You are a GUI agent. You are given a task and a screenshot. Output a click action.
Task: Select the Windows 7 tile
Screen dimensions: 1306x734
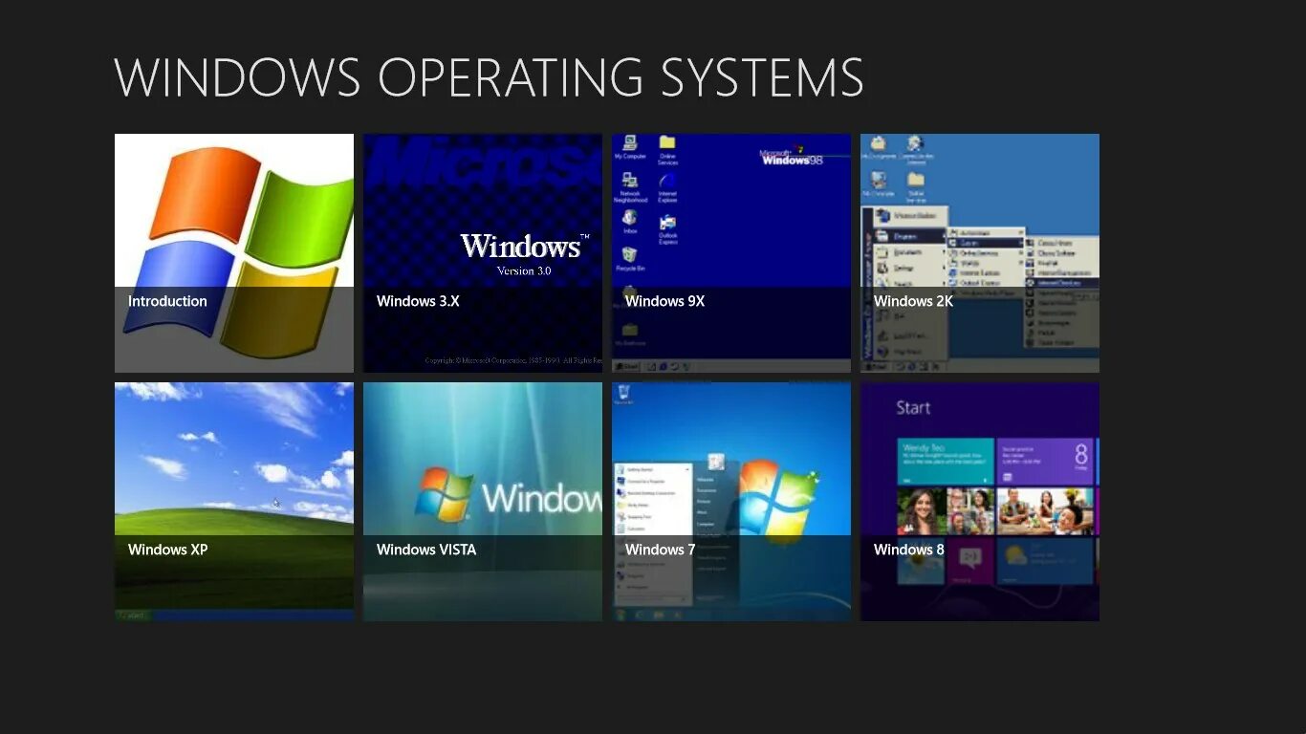click(x=731, y=502)
